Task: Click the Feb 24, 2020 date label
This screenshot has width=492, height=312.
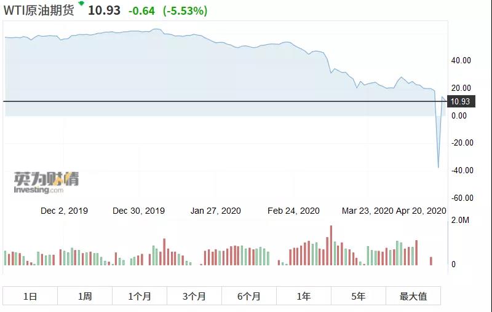Action: (293, 211)
